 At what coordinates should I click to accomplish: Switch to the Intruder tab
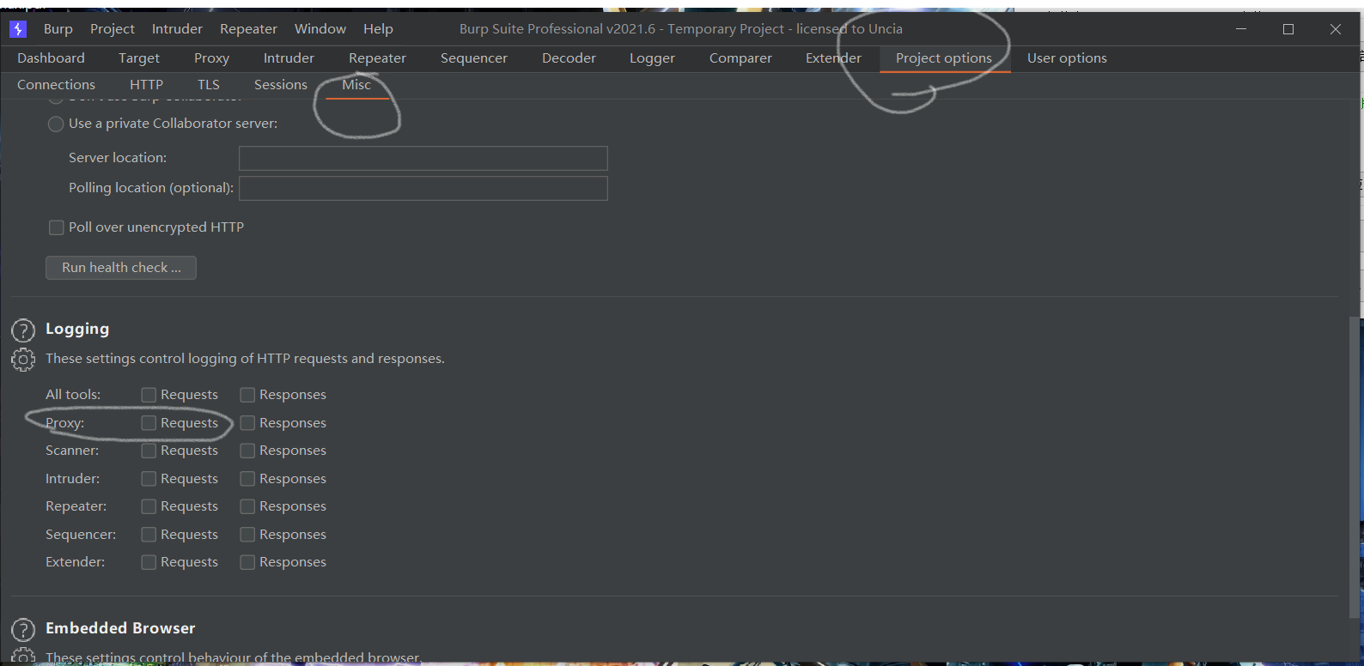pyautogui.click(x=289, y=58)
